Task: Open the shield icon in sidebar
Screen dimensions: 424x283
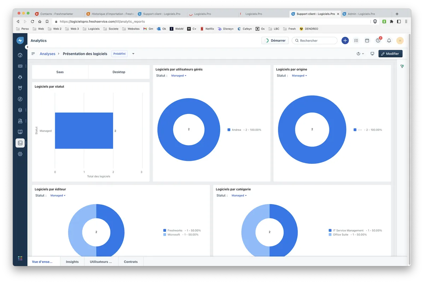Action: [20, 88]
